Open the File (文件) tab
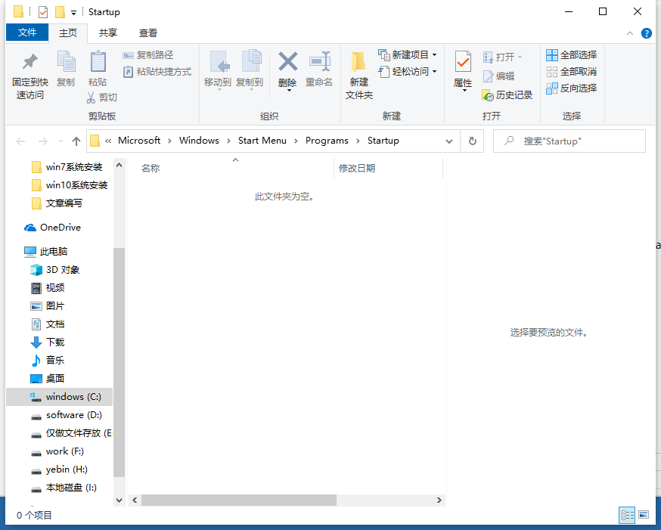Viewport: 661px width, 530px height. coord(27,33)
